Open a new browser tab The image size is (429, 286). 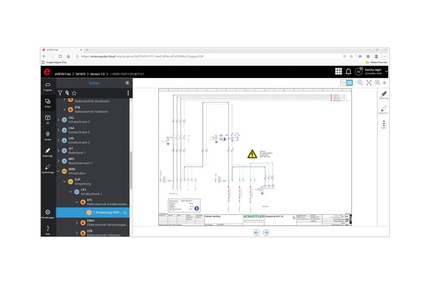[87, 50]
